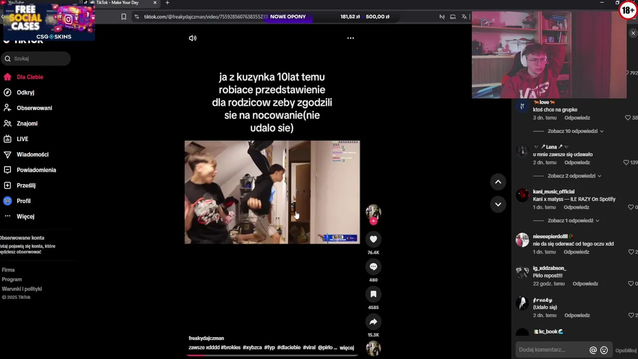The image size is (638, 359).
Task: Reply to love's comment
Action: click(577, 118)
